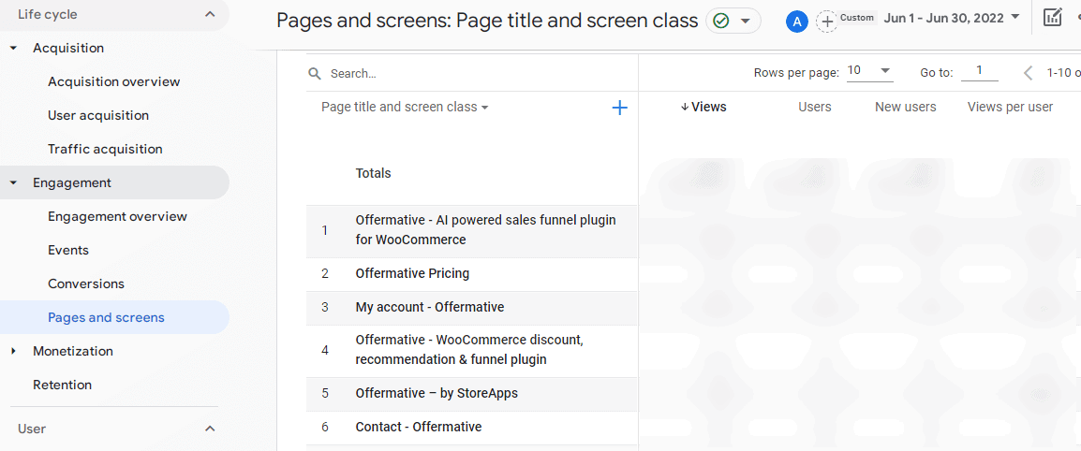The width and height of the screenshot is (1081, 451).
Task: Select the Offermative AI powered sales funnel row
Action: 472,231
